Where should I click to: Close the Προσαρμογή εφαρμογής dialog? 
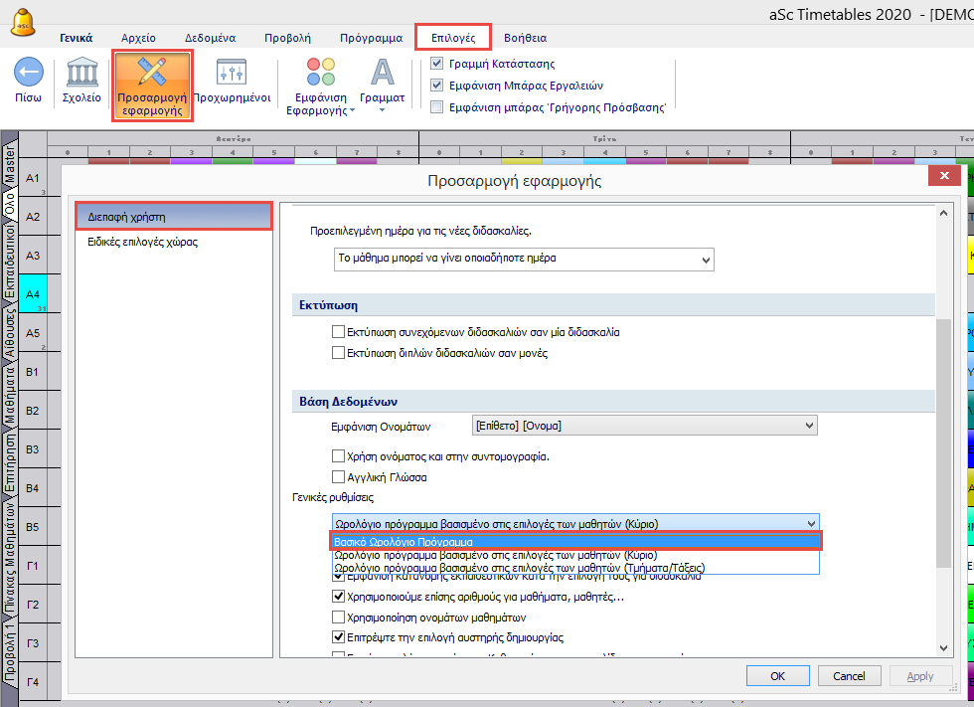[x=942, y=176]
